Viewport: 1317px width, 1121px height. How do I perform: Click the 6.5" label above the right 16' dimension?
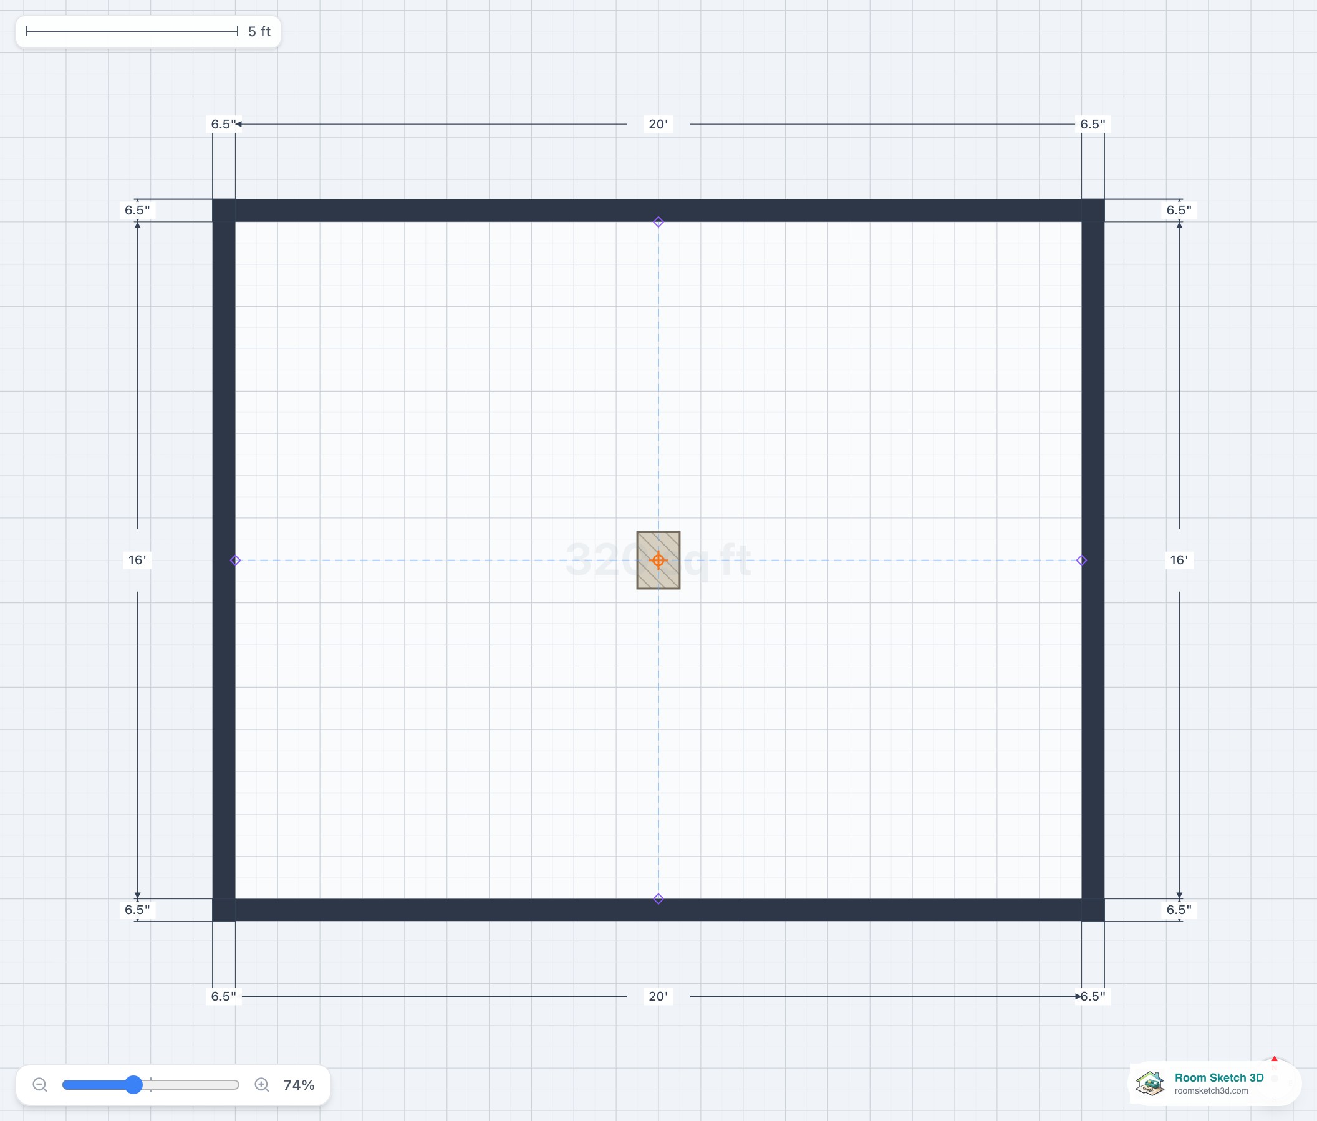tap(1179, 210)
